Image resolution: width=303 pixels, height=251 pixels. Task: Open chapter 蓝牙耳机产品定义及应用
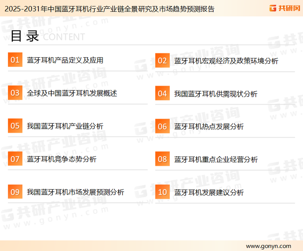(65, 61)
